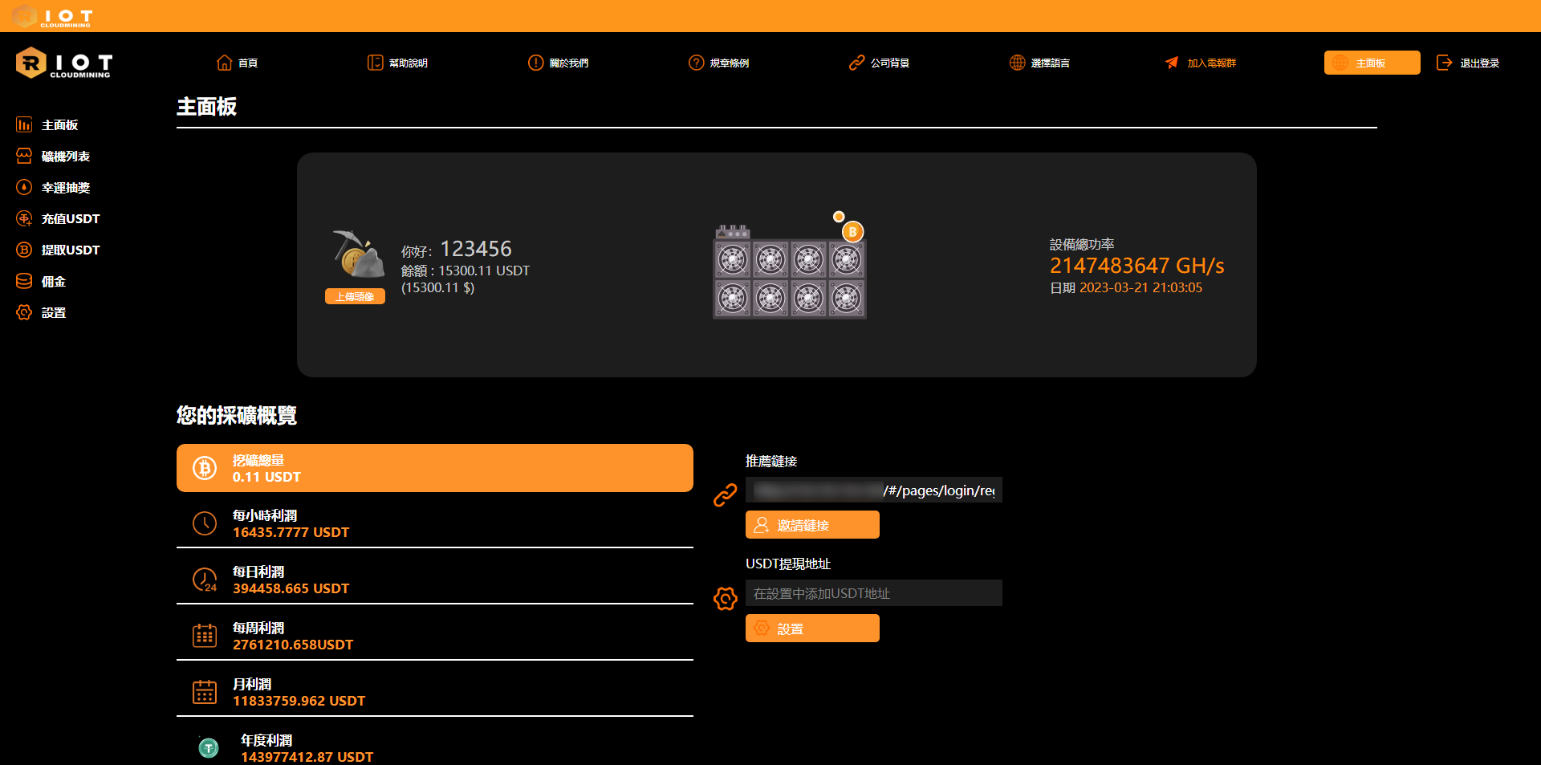Click the orange 主面板 button in top bar
The width and height of the screenshot is (1541, 765).
1371,63
